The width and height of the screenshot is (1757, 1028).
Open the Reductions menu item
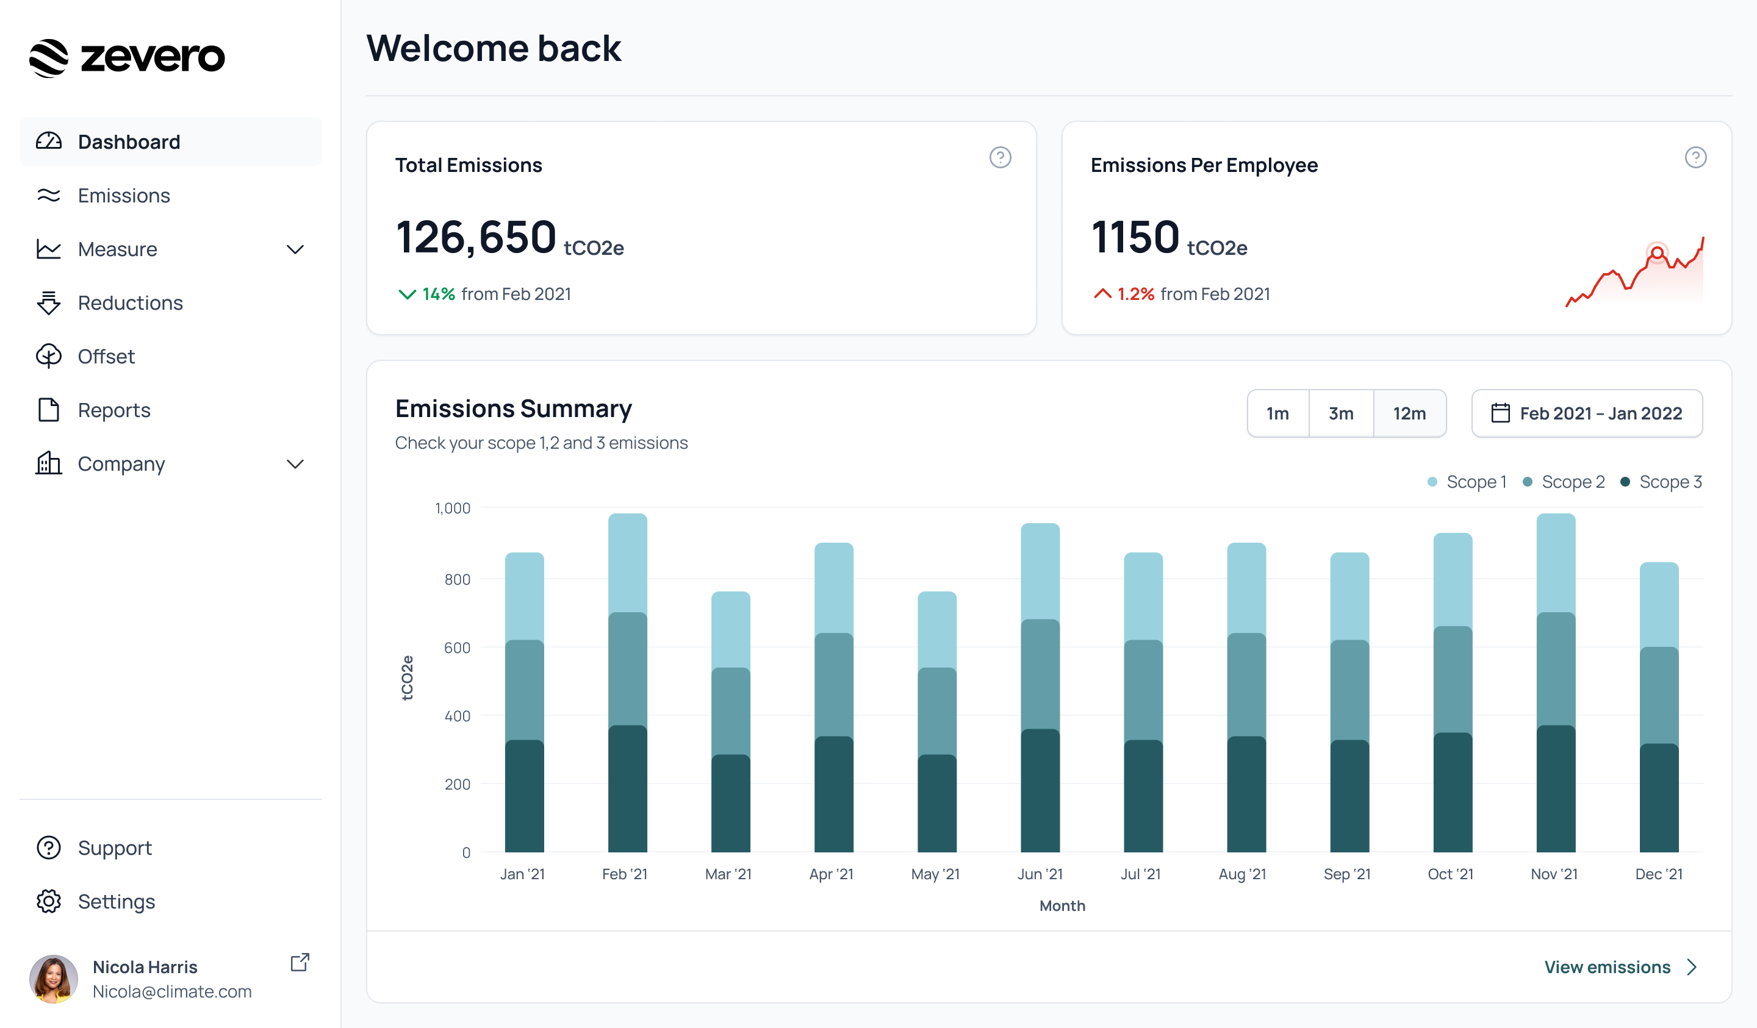(x=171, y=302)
